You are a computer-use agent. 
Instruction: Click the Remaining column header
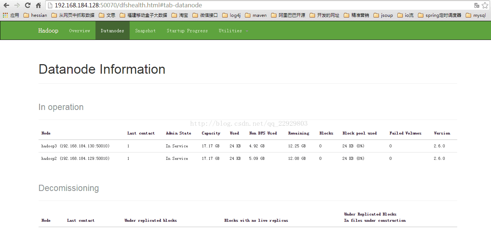pyautogui.click(x=299, y=133)
